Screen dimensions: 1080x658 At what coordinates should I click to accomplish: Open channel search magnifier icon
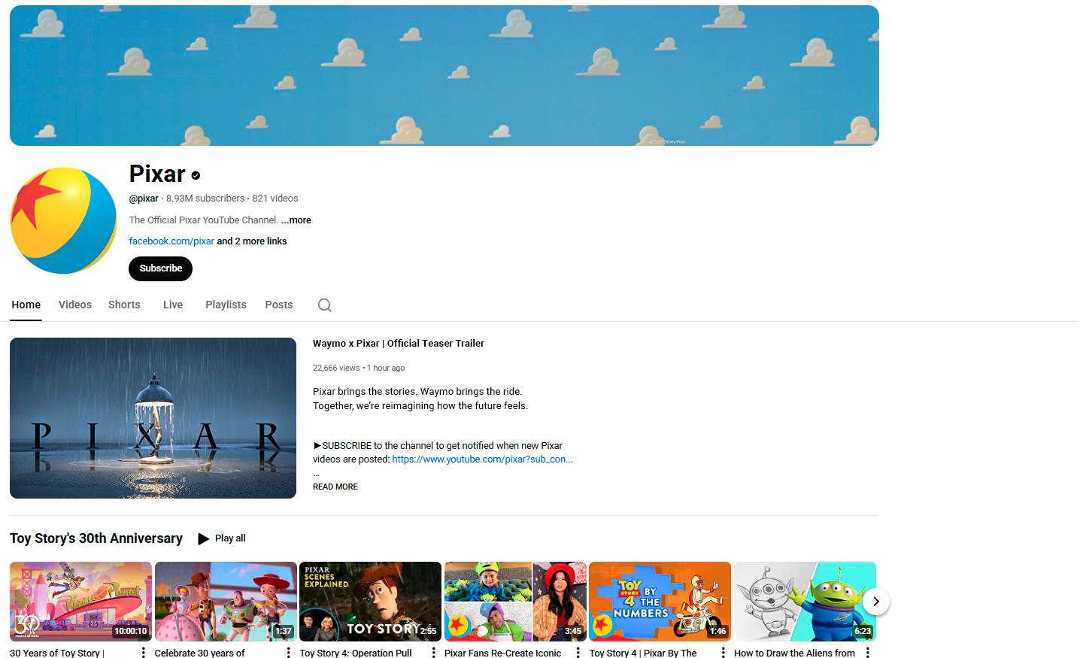[x=324, y=305]
